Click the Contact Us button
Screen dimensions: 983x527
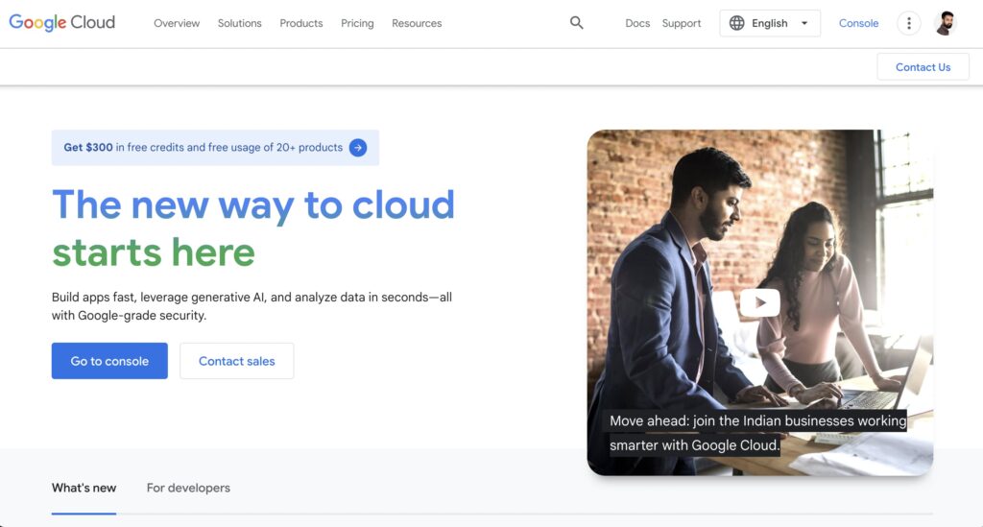point(923,67)
